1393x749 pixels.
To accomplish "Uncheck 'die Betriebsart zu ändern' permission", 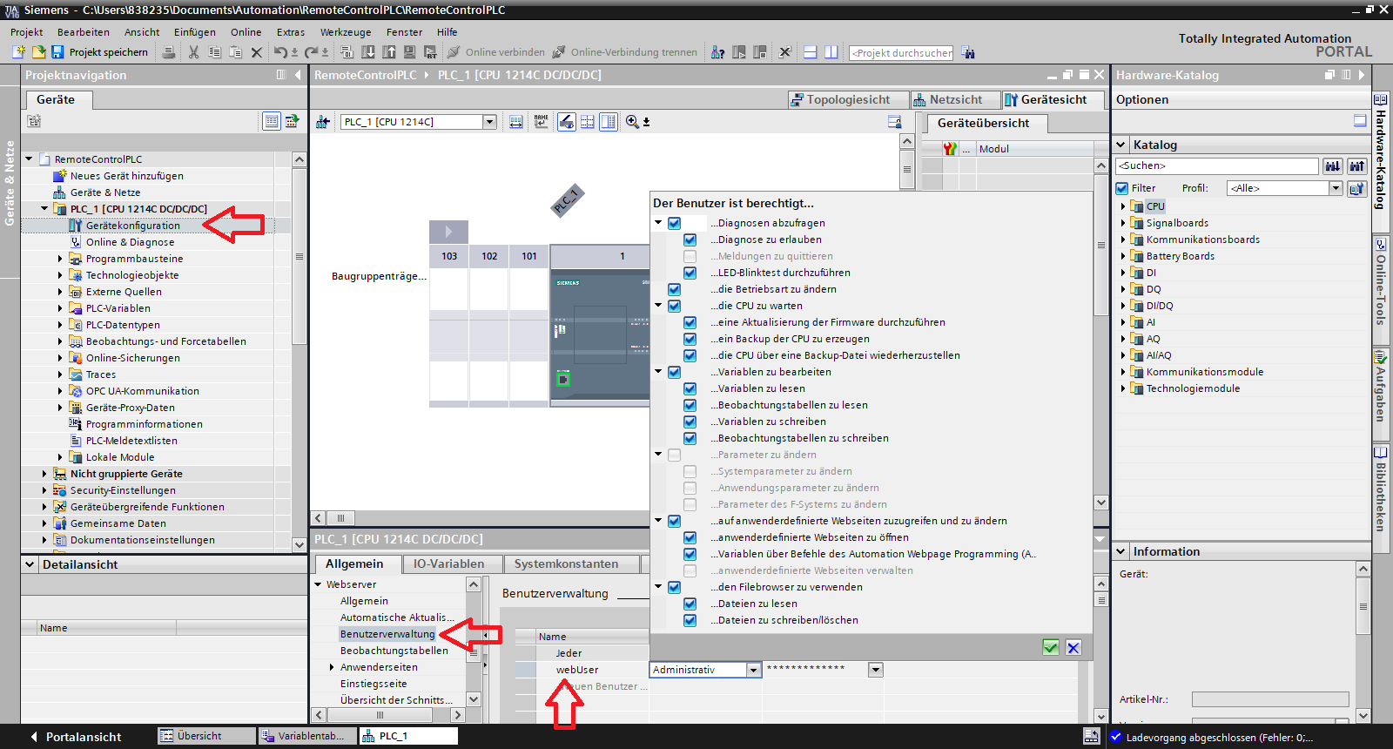I will [674, 289].
